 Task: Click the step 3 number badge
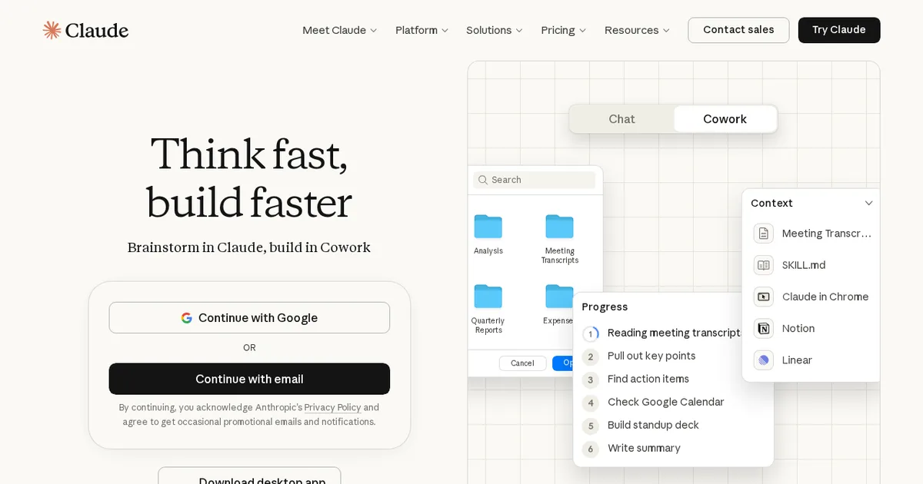coord(591,380)
